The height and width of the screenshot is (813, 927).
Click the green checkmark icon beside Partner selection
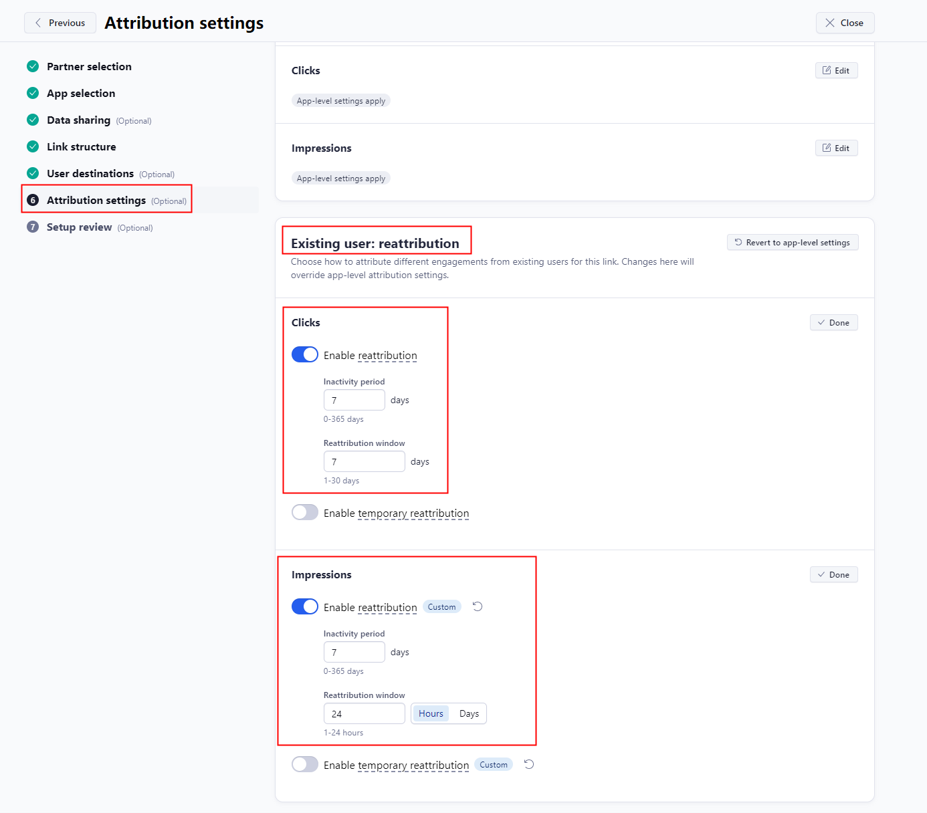click(x=33, y=66)
